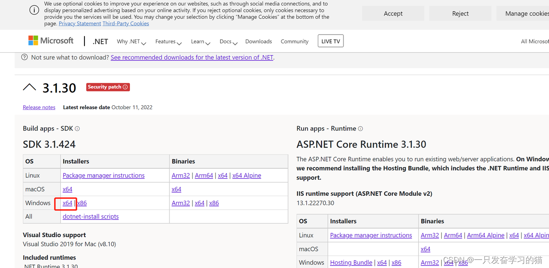Reject optional cookies

pos(460,13)
